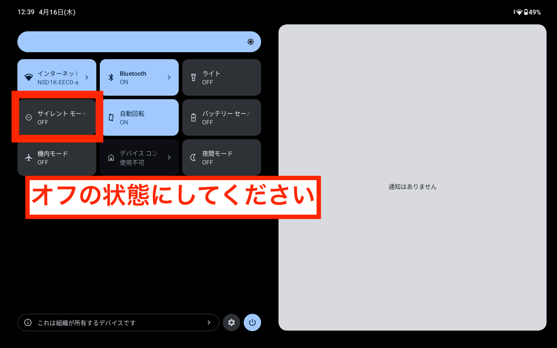Toggle the インターネット Wi-Fi tile
Screen dimensions: 557x348
point(57,77)
